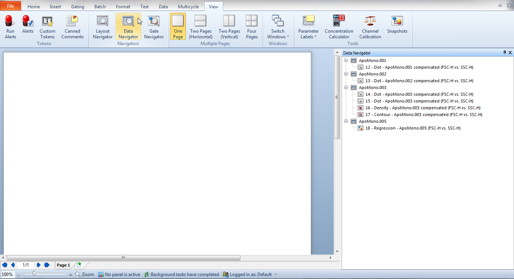Switch to One Page view
The image size is (514, 279).
pos(178,26)
